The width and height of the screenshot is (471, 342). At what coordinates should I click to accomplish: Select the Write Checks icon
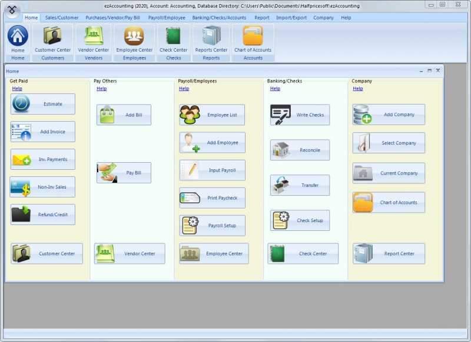[x=300, y=115]
